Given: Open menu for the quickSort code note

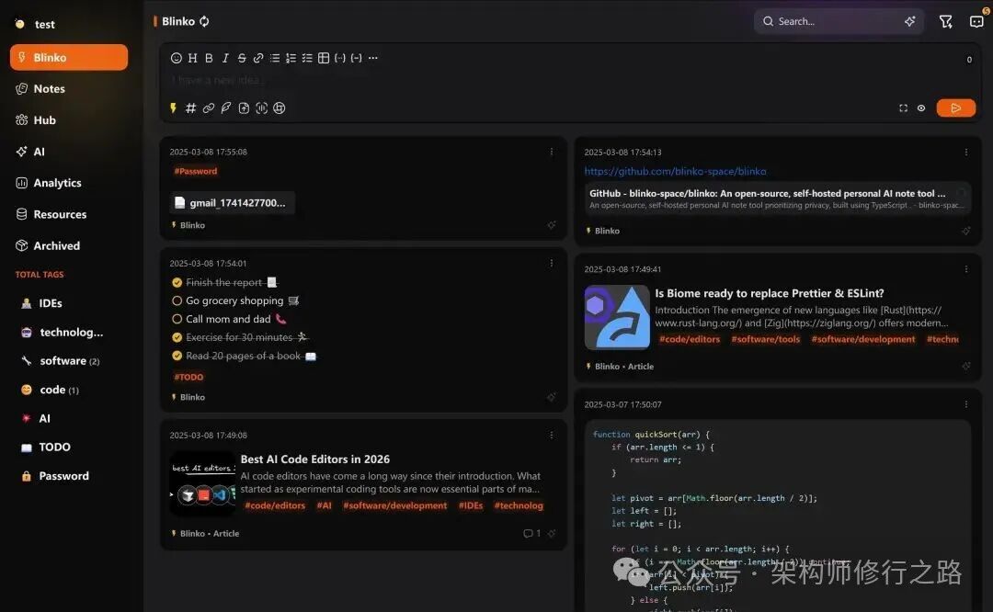Looking at the screenshot, I should [x=966, y=404].
